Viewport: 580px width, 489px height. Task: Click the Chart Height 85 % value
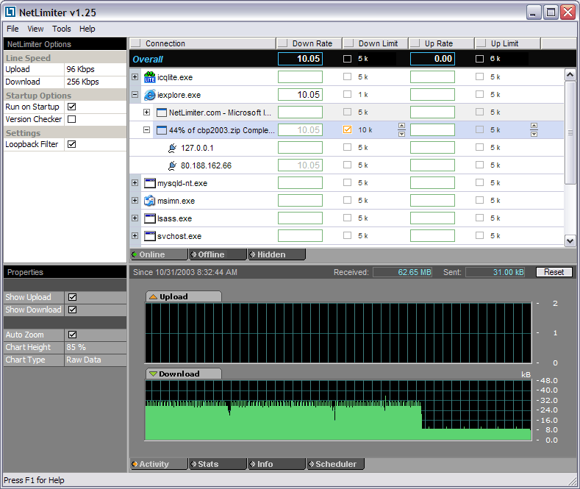(96, 347)
